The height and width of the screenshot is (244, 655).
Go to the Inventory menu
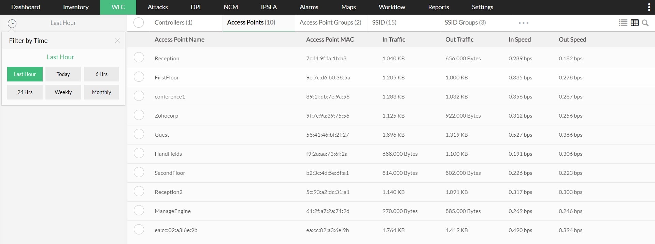coord(76,7)
